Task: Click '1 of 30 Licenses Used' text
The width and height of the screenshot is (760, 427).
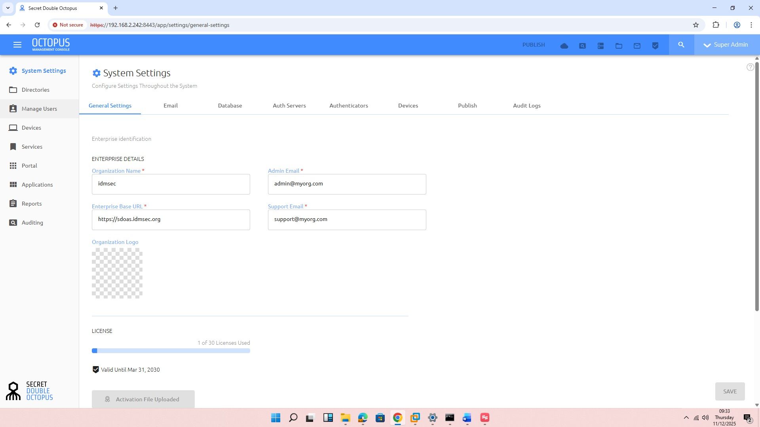Action: pyautogui.click(x=224, y=343)
